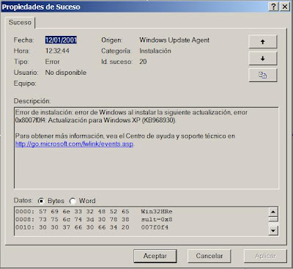Click the data box scrollbar thumb
This screenshot has width=293, height=269.
click(x=273, y=219)
